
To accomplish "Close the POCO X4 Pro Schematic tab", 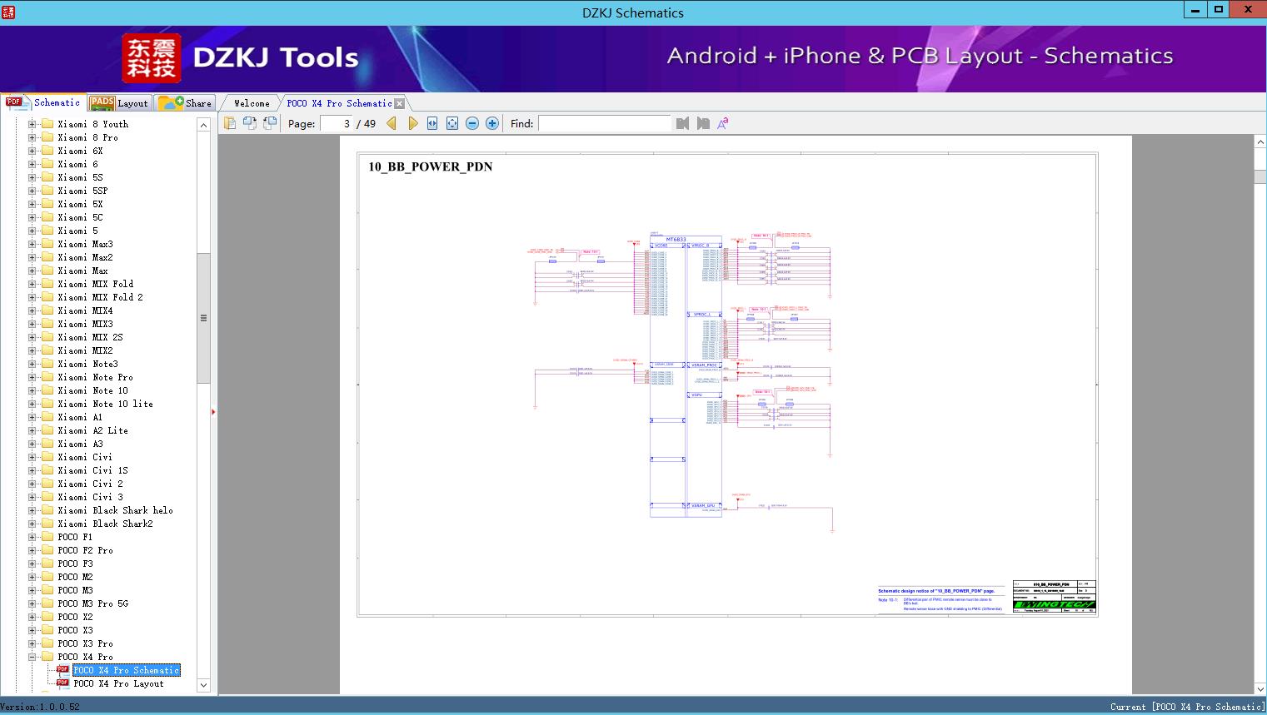I will pyautogui.click(x=400, y=103).
